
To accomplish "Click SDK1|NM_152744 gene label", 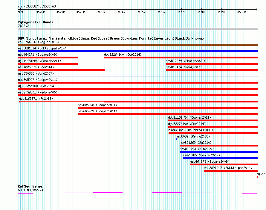I will click(x=30, y=190).
